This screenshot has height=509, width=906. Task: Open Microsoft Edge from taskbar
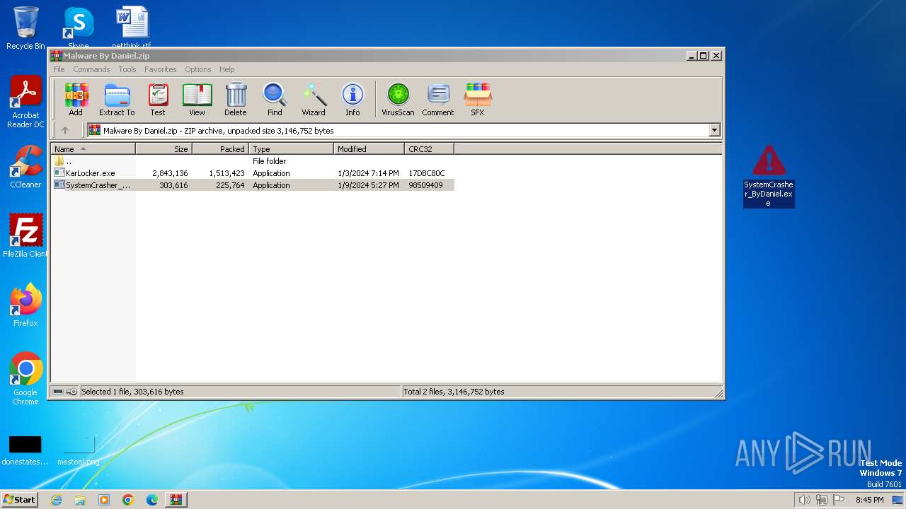click(151, 500)
